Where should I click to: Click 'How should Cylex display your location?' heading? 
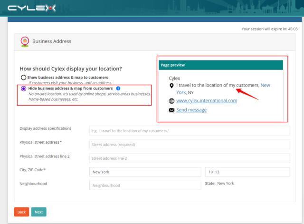71,68
